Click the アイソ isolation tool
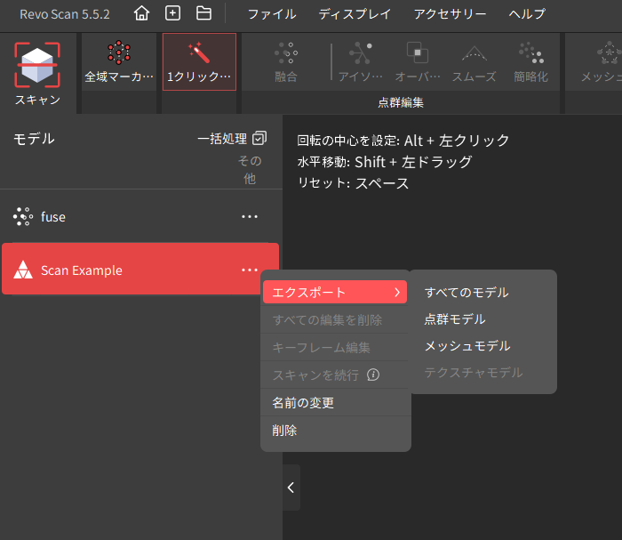Viewport: 622px width, 540px height. click(x=360, y=62)
